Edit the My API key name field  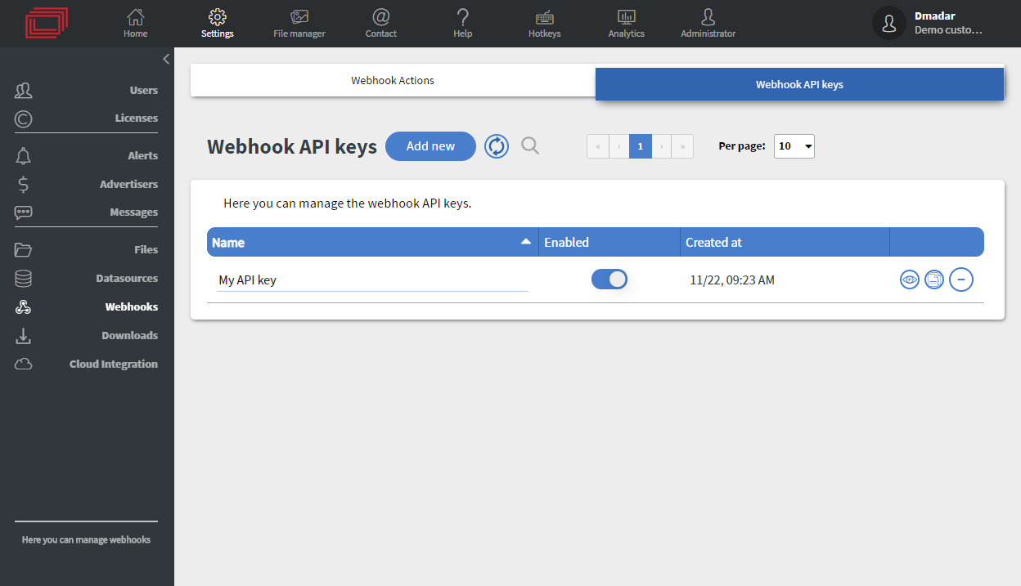pos(368,280)
